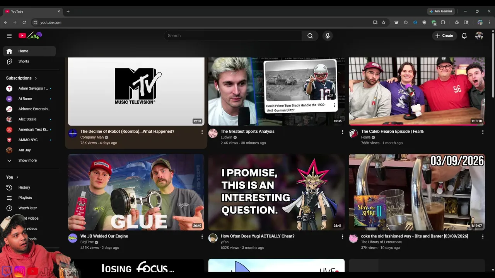Open Watch later in the sidebar
495x278 pixels.
coord(29,208)
